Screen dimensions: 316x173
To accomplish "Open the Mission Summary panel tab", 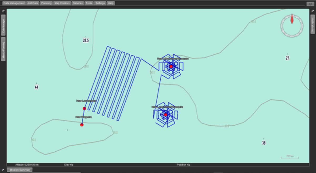I will (19, 170).
